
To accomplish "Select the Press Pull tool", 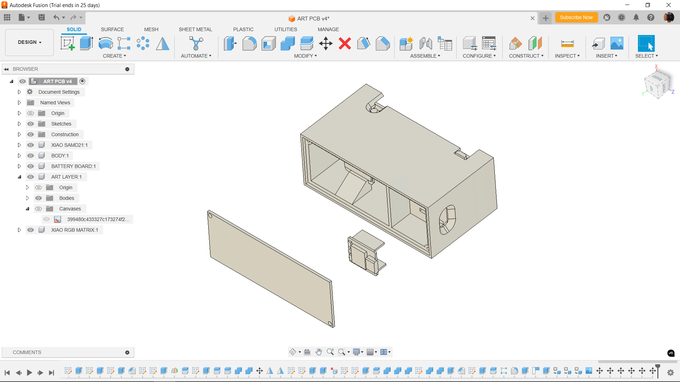I will [x=230, y=44].
